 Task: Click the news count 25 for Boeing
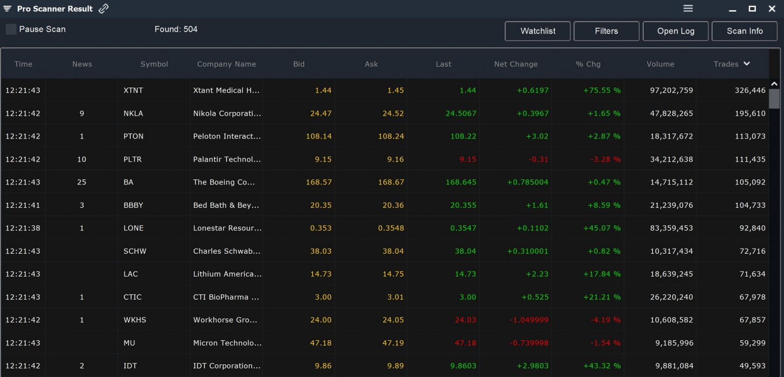click(81, 182)
